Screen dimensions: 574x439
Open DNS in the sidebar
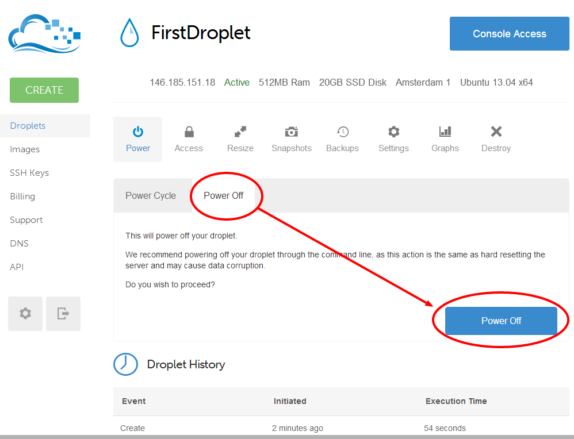[20, 243]
